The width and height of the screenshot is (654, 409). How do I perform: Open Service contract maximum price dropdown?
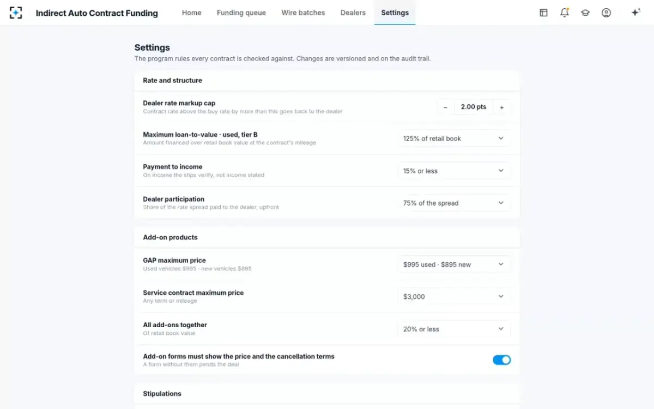[454, 297]
